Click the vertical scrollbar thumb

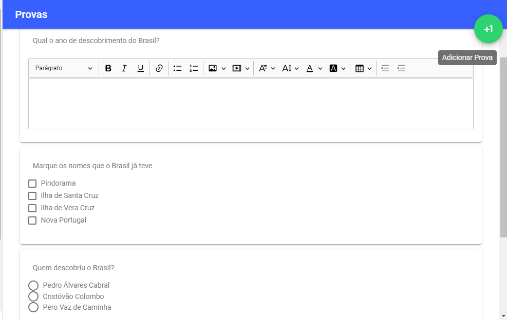[503, 148]
